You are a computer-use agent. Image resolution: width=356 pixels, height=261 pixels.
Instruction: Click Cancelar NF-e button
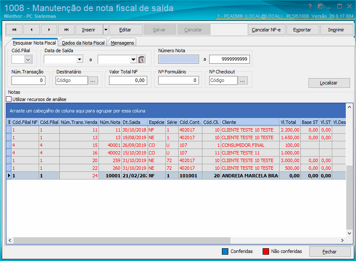266,30
